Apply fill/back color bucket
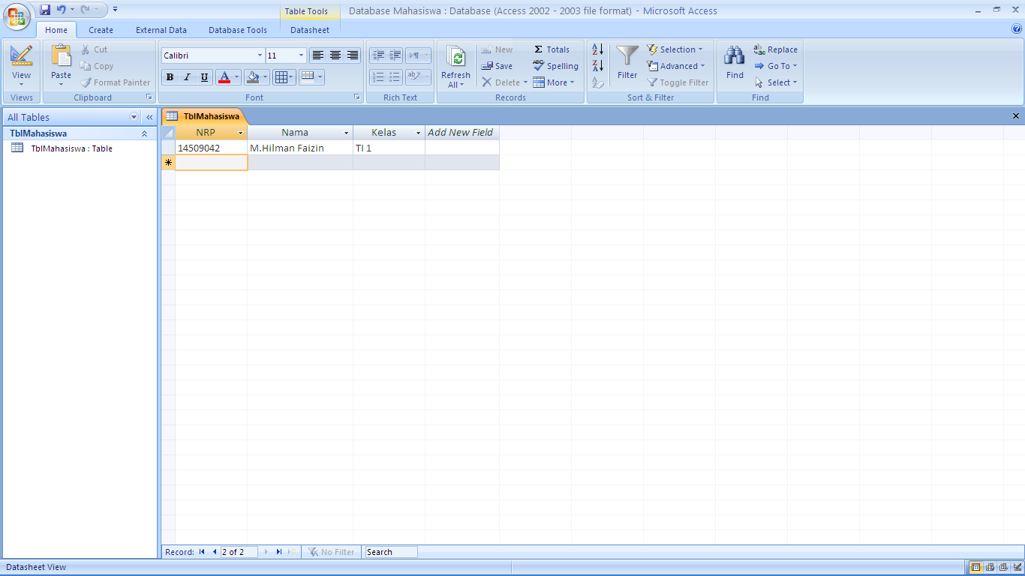 coord(253,77)
